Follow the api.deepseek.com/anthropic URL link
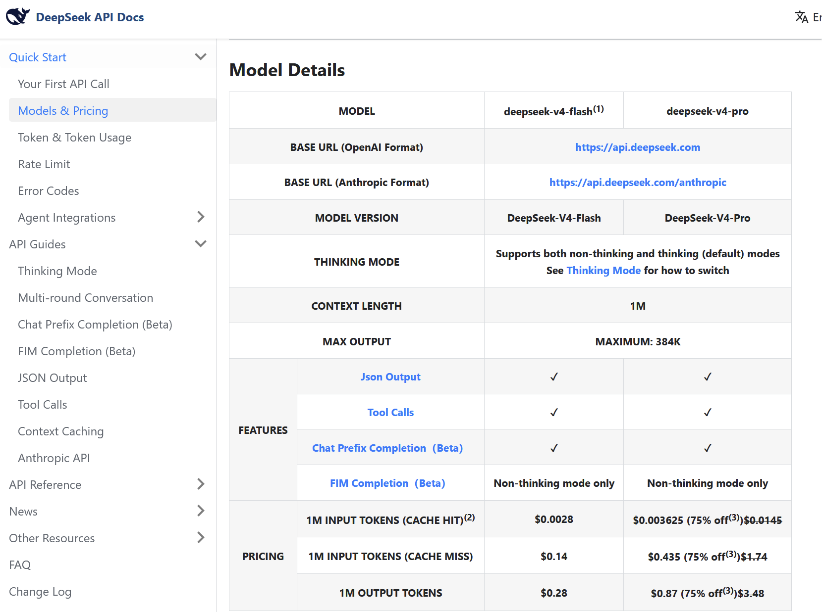This screenshot has height=612, width=822. pos(638,182)
